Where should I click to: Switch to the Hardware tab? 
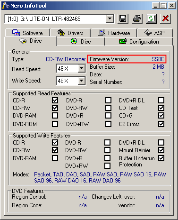(114, 33)
